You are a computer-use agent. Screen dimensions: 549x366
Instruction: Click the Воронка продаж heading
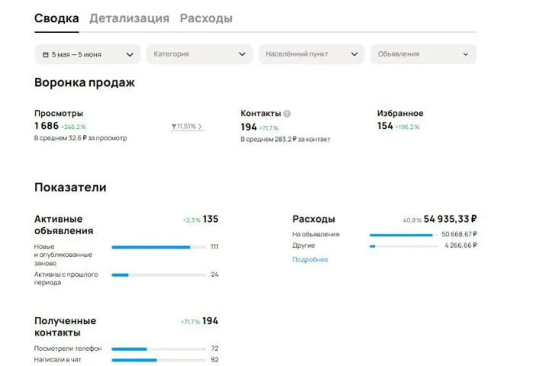[x=85, y=82]
